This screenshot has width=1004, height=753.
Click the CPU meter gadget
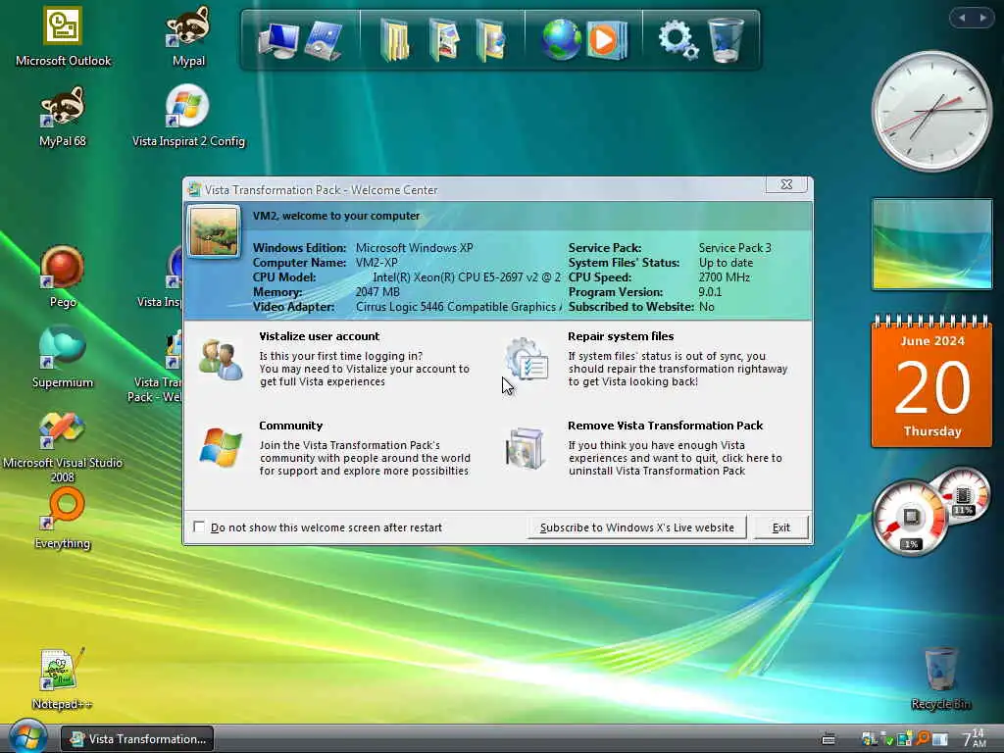click(910, 518)
